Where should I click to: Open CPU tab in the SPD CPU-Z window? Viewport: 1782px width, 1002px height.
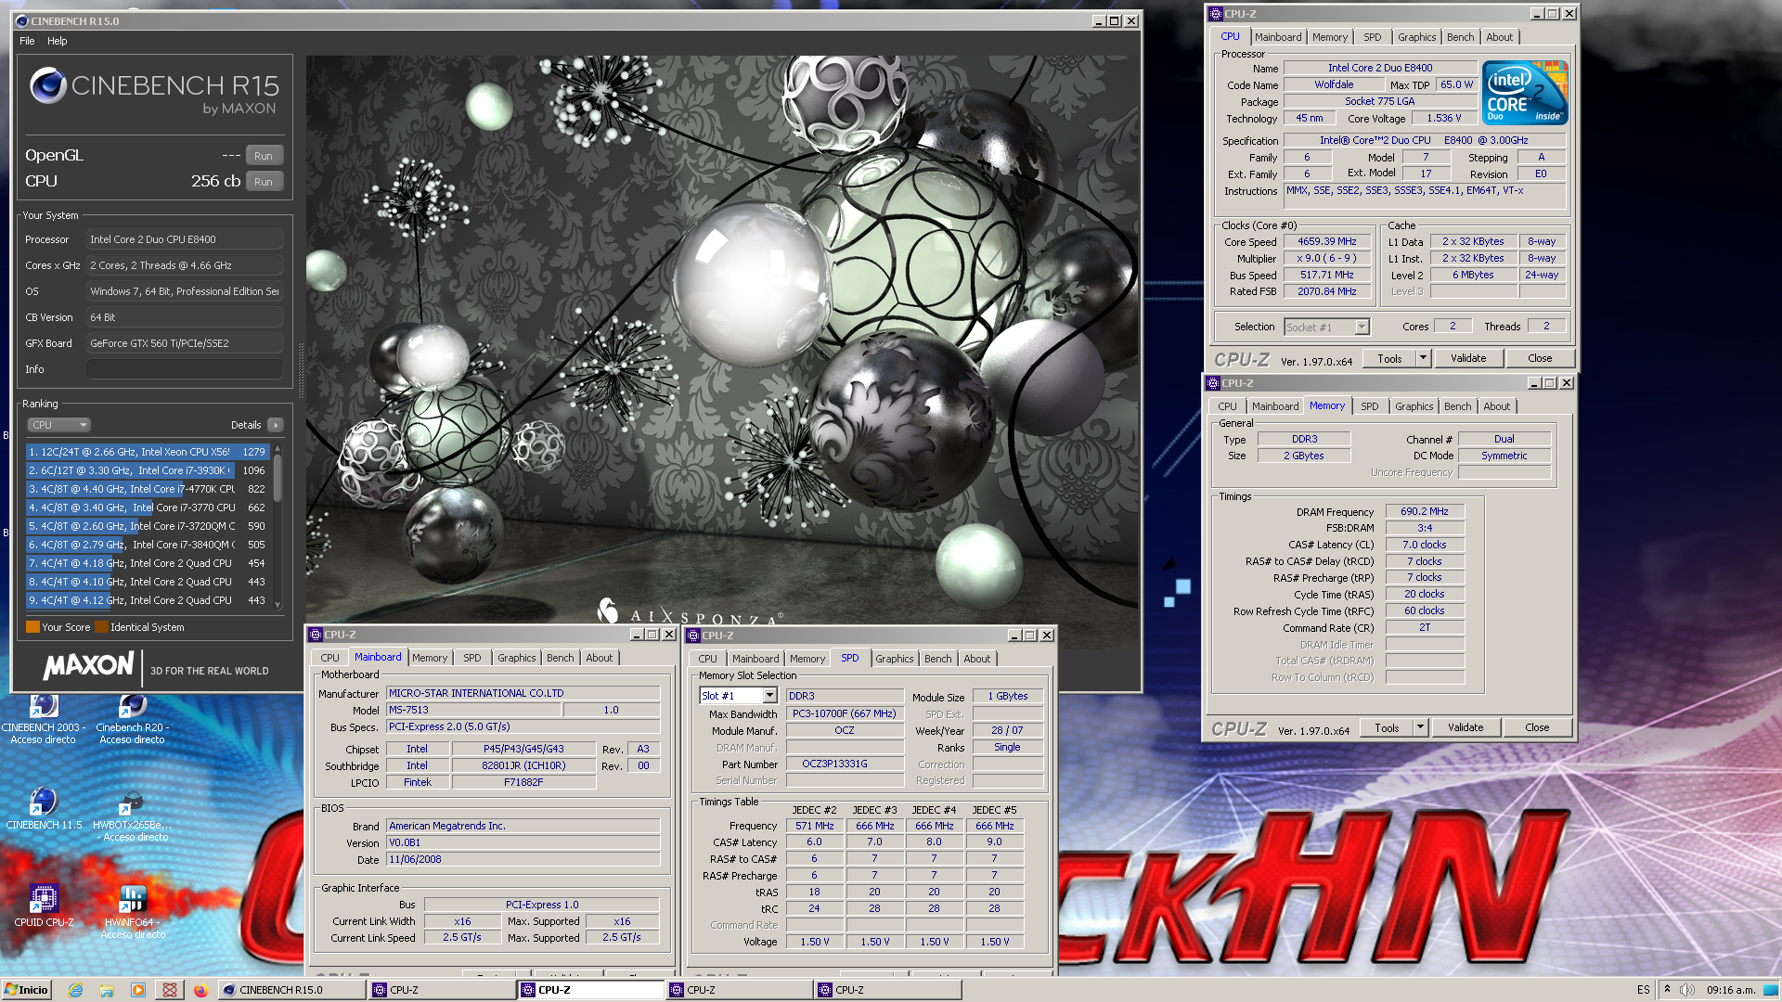click(707, 659)
